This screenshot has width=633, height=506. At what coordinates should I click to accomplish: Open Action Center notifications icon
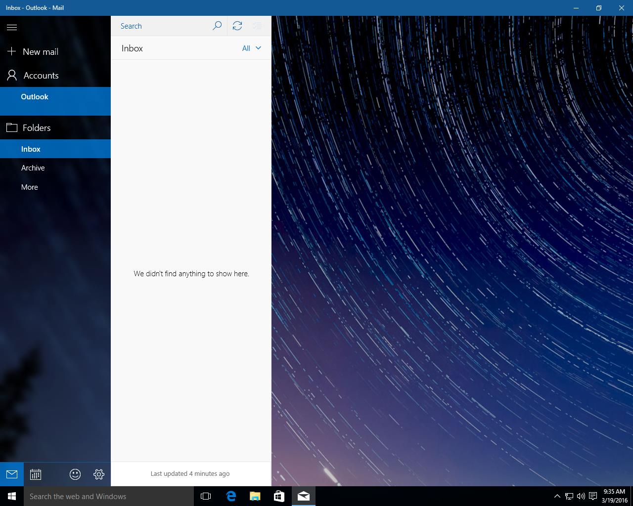click(593, 496)
